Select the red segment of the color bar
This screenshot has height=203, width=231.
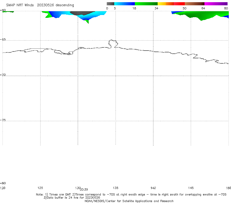[x=179, y=4]
